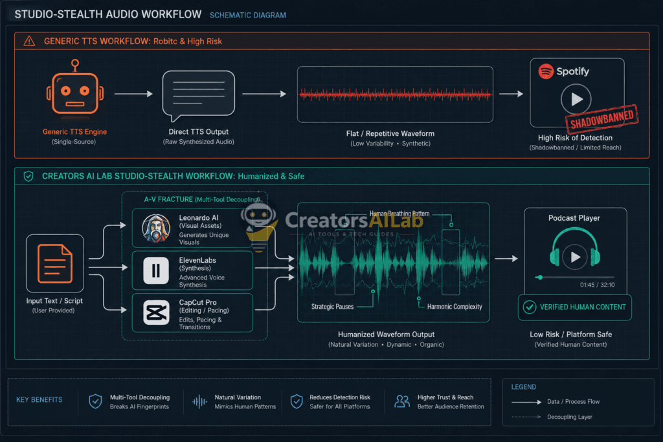Click the '01:45 / 32:10' time readout
The width and height of the screenshot is (663, 442).
point(597,285)
